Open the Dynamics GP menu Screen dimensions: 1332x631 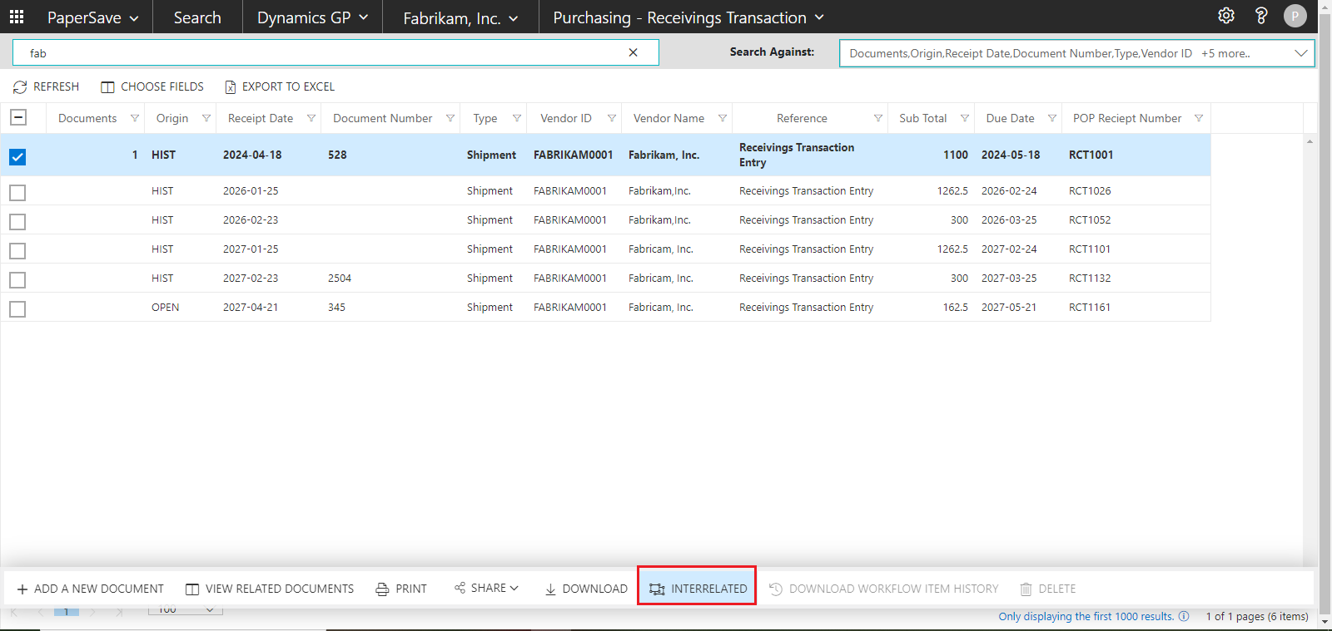click(x=312, y=17)
